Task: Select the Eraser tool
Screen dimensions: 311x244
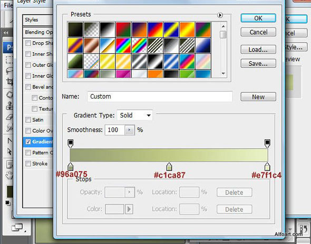Action: click(x=9, y=117)
